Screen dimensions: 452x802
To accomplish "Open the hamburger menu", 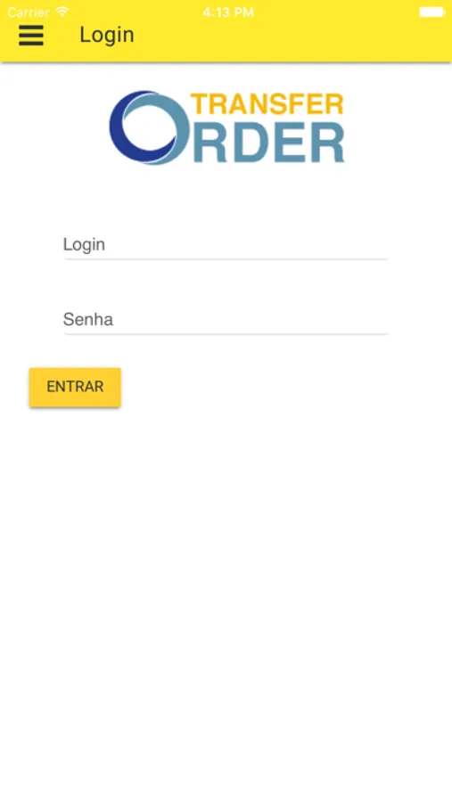I will 31,36.
